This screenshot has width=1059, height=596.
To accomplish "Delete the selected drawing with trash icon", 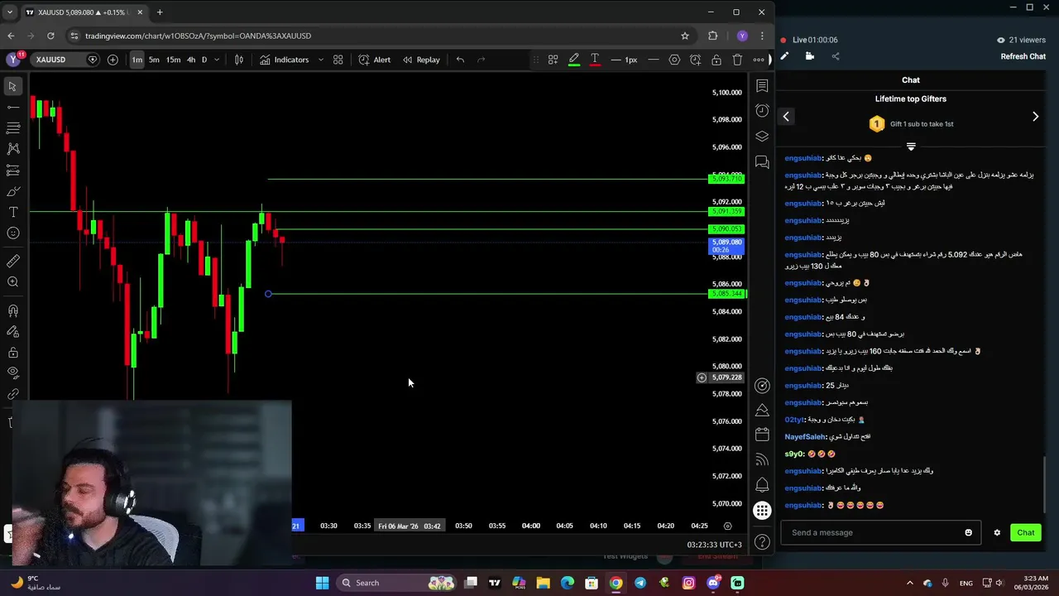I will tap(737, 60).
